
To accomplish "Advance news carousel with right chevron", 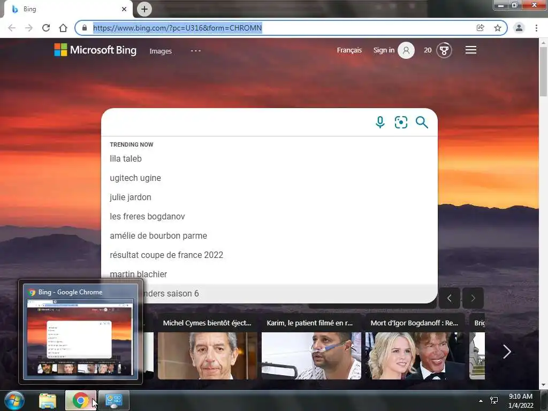I will [x=507, y=352].
